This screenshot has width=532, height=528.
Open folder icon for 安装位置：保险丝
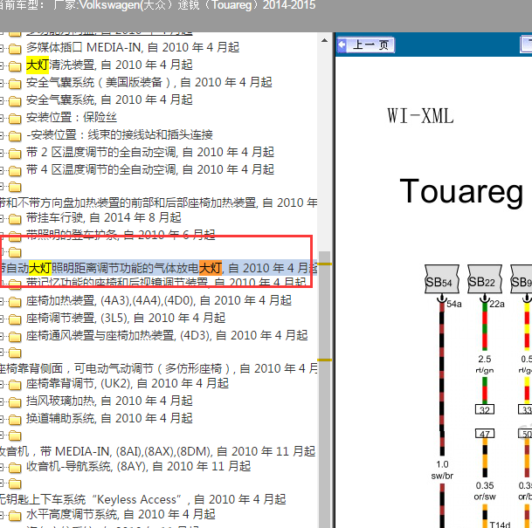tap(15, 119)
